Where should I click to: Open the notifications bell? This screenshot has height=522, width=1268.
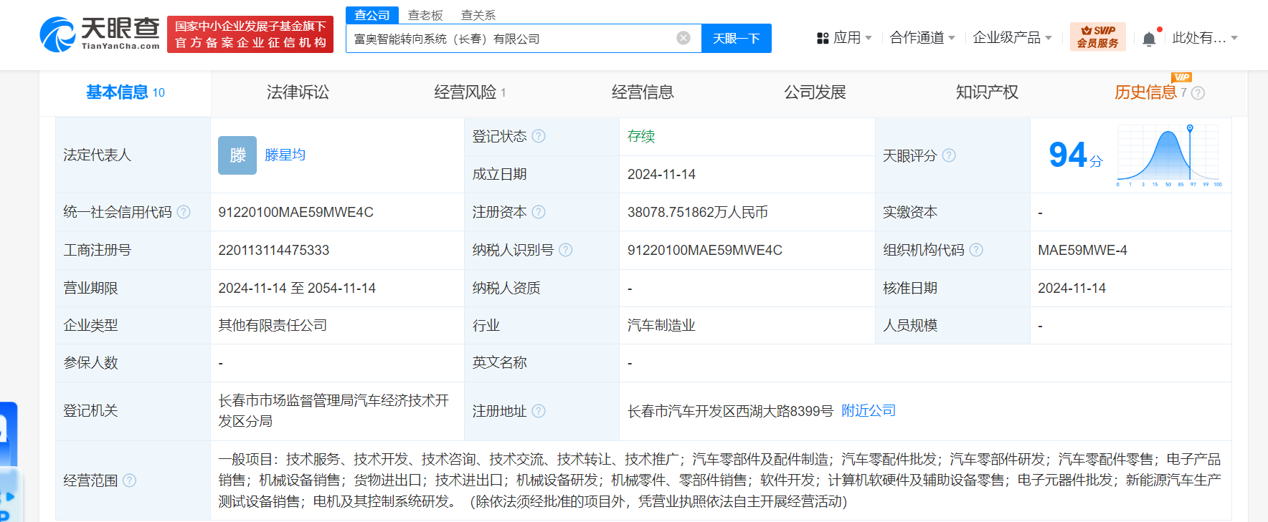pyautogui.click(x=1148, y=39)
